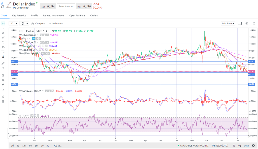Toggle auto scale

[246, 145]
